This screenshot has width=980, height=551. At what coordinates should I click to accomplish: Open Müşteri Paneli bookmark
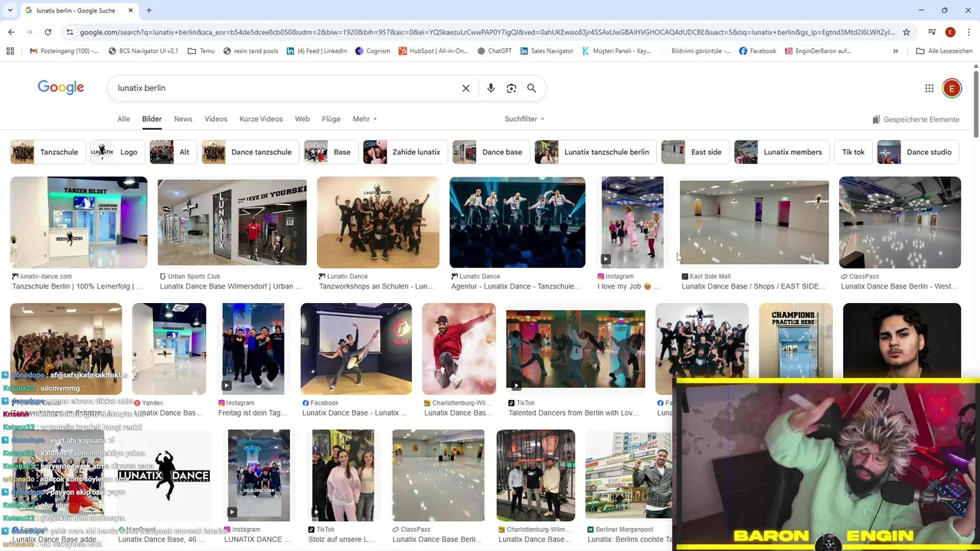[616, 51]
